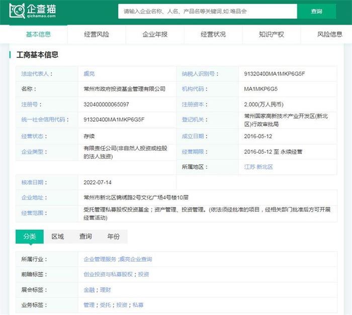Viewport: 352px width, 315px height.
Task: Open the 虞亮企业查询 link
Action: click(x=135, y=259)
